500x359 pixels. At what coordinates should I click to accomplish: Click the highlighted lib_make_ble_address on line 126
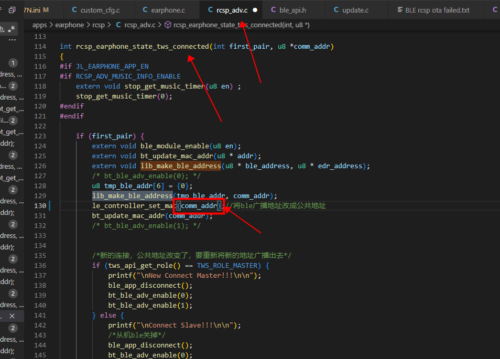tap(181, 166)
